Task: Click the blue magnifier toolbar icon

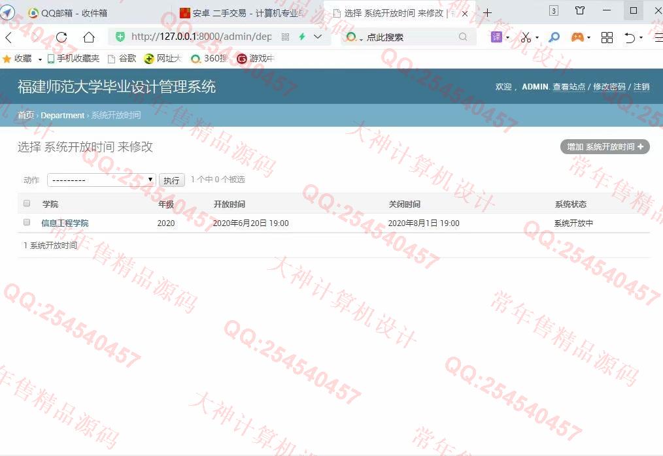Action: (554, 37)
